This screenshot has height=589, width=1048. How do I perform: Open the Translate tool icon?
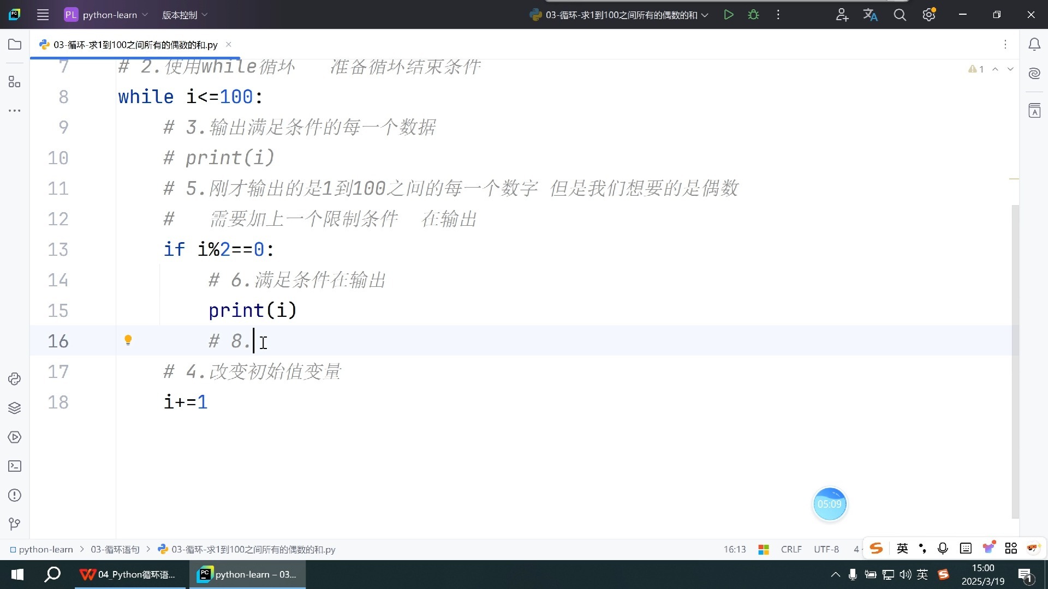point(871,15)
